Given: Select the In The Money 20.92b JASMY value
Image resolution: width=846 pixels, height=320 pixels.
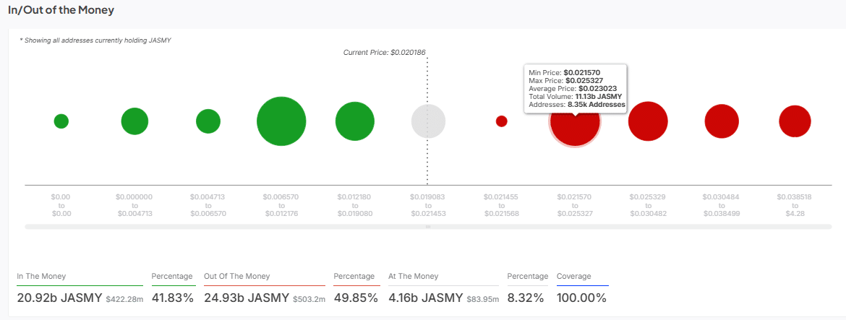Looking at the screenshot, I should 60,298.
